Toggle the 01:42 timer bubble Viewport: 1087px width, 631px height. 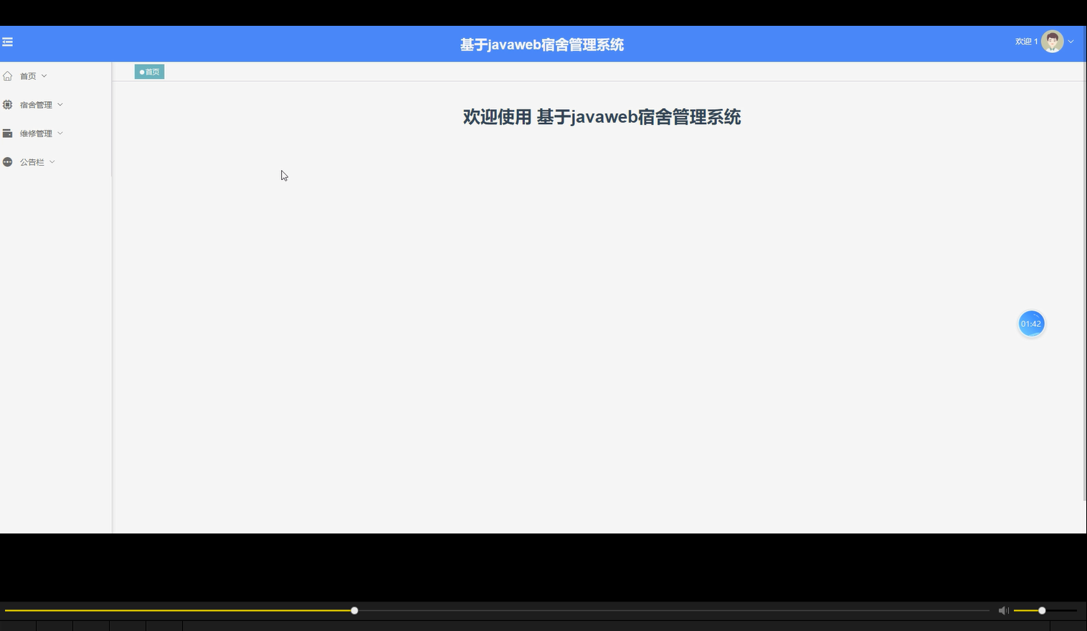coord(1030,323)
